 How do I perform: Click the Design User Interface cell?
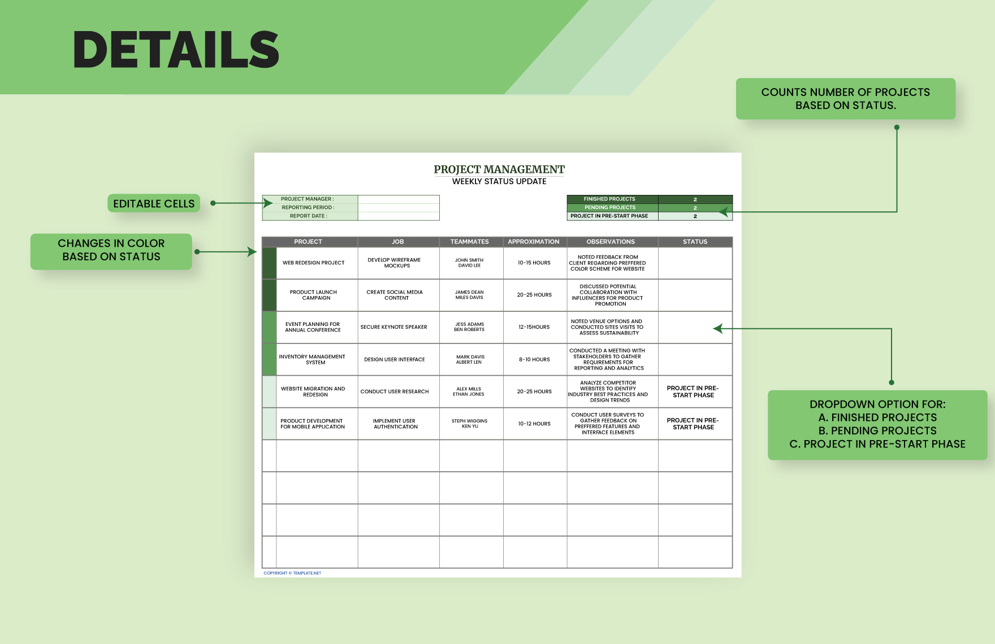pyautogui.click(x=399, y=360)
